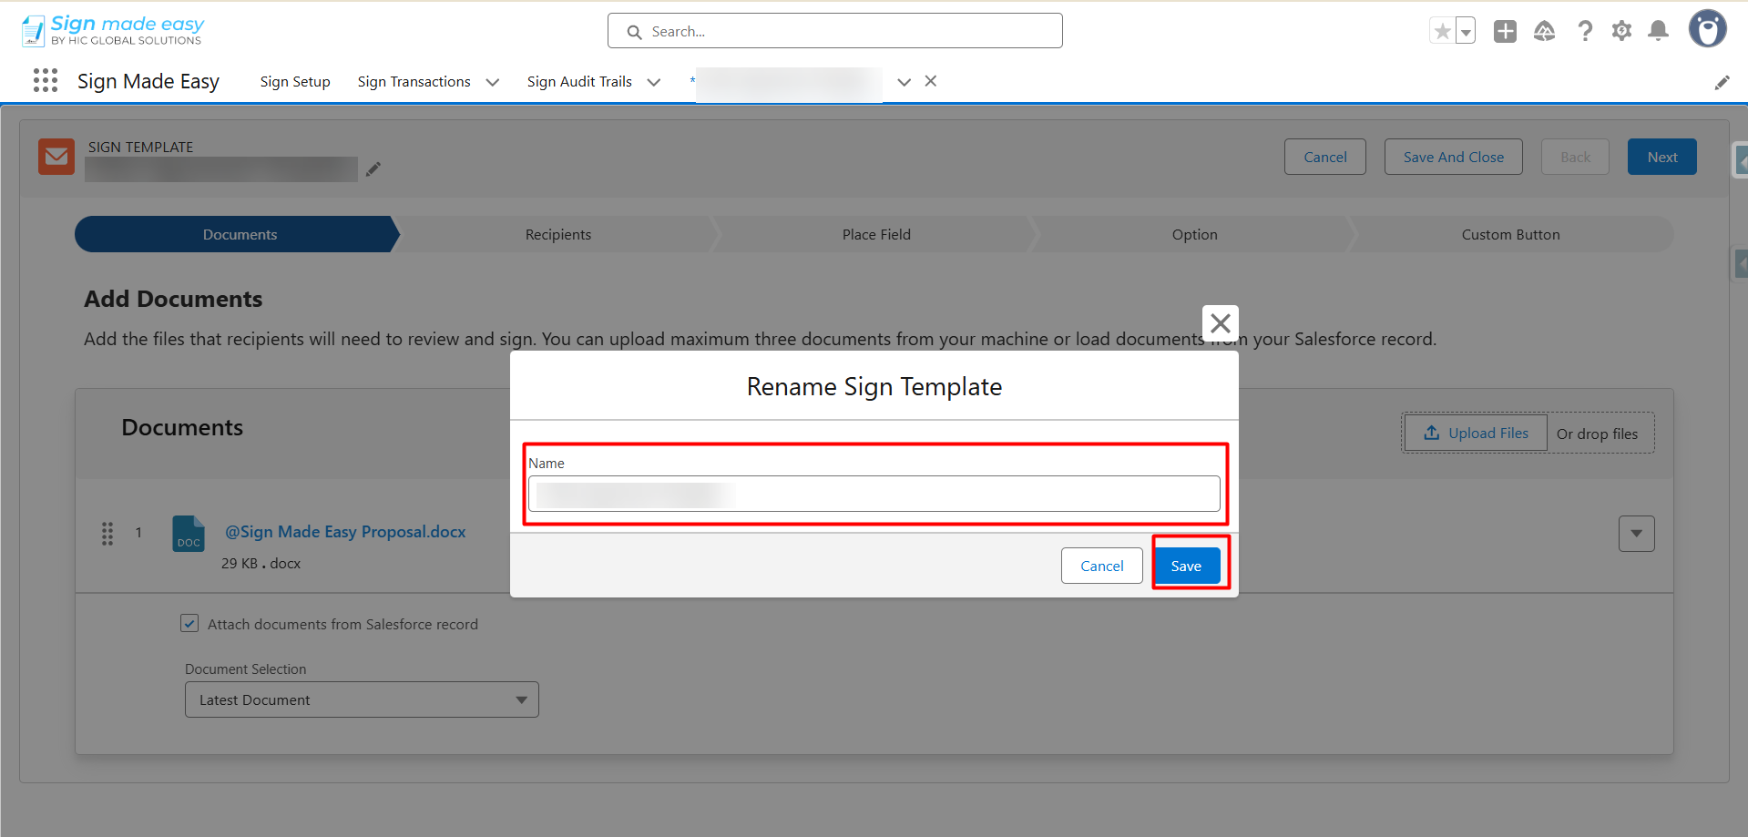
Task: Expand the current tab's chevron menu
Action: click(x=905, y=82)
